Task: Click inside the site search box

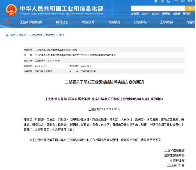Action: (x=157, y=8)
